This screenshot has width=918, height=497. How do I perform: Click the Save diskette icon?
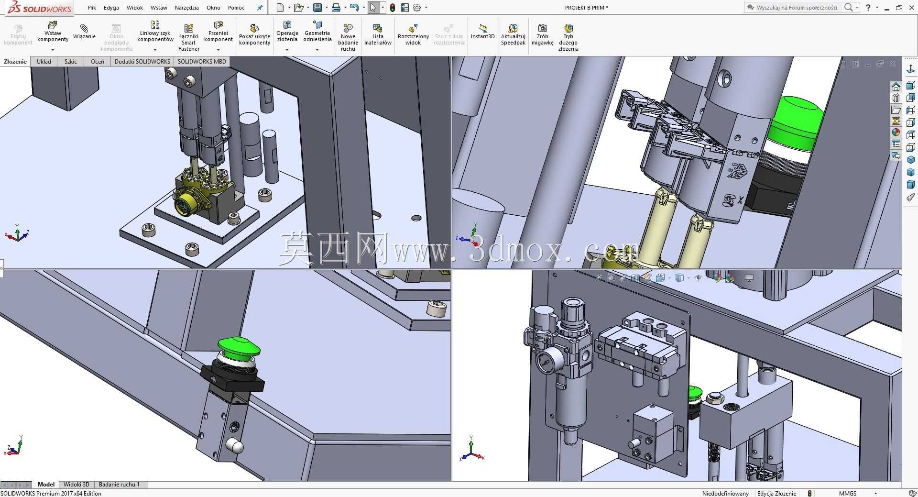pos(317,8)
